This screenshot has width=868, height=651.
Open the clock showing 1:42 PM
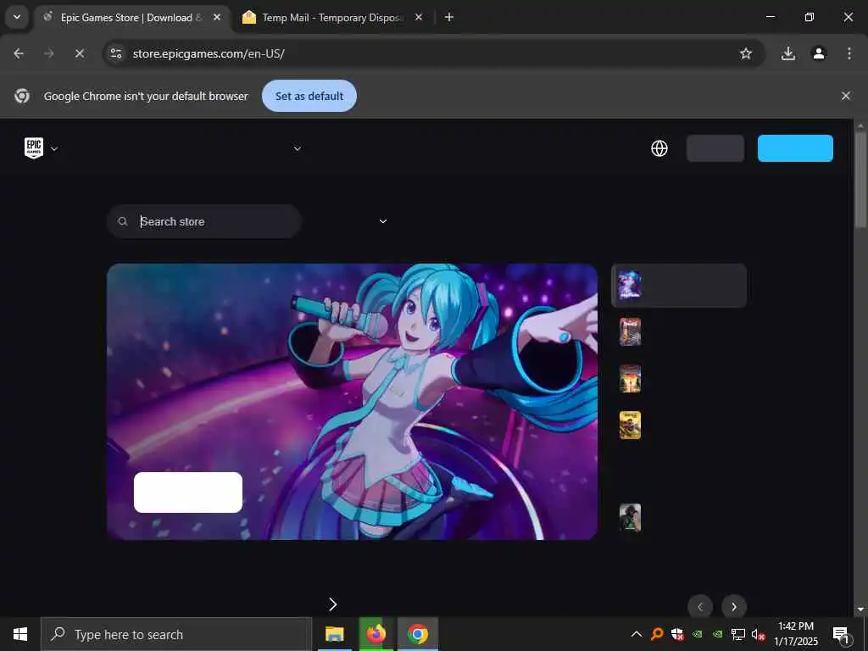pos(795,634)
